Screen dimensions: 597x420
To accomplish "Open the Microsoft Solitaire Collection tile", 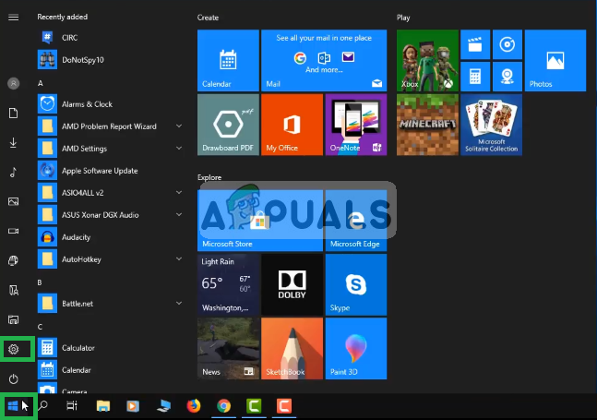I will (x=491, y=124).
